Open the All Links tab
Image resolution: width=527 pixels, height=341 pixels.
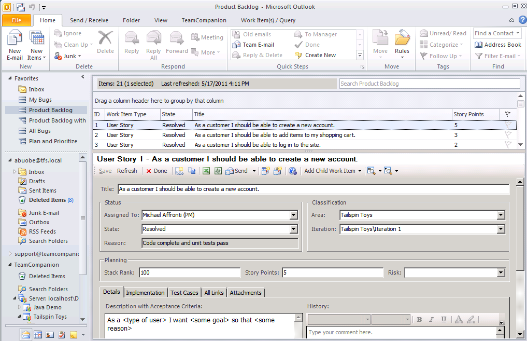(x=214, y=293)
